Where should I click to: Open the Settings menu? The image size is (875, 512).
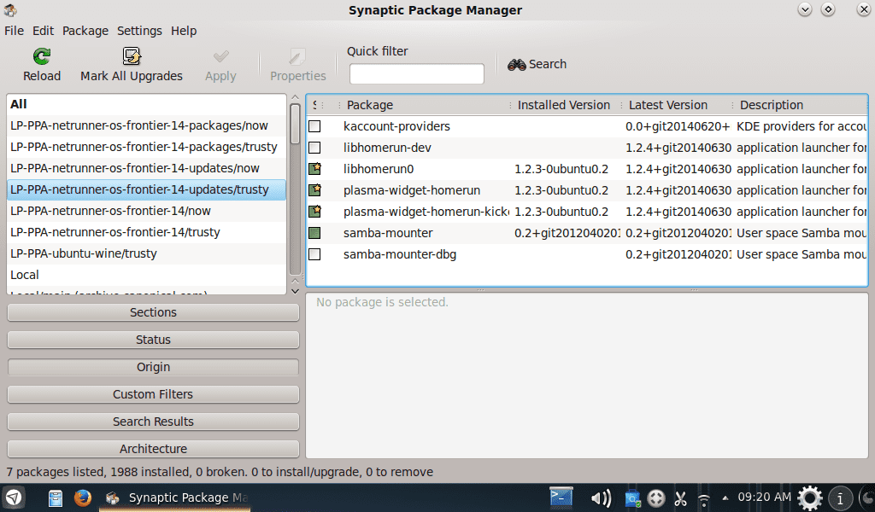(x=139, y=31)
